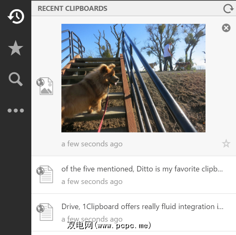Select the 'Drive, 1Clipboard offers' clip text
236x235 pixels.
[142, 207]
